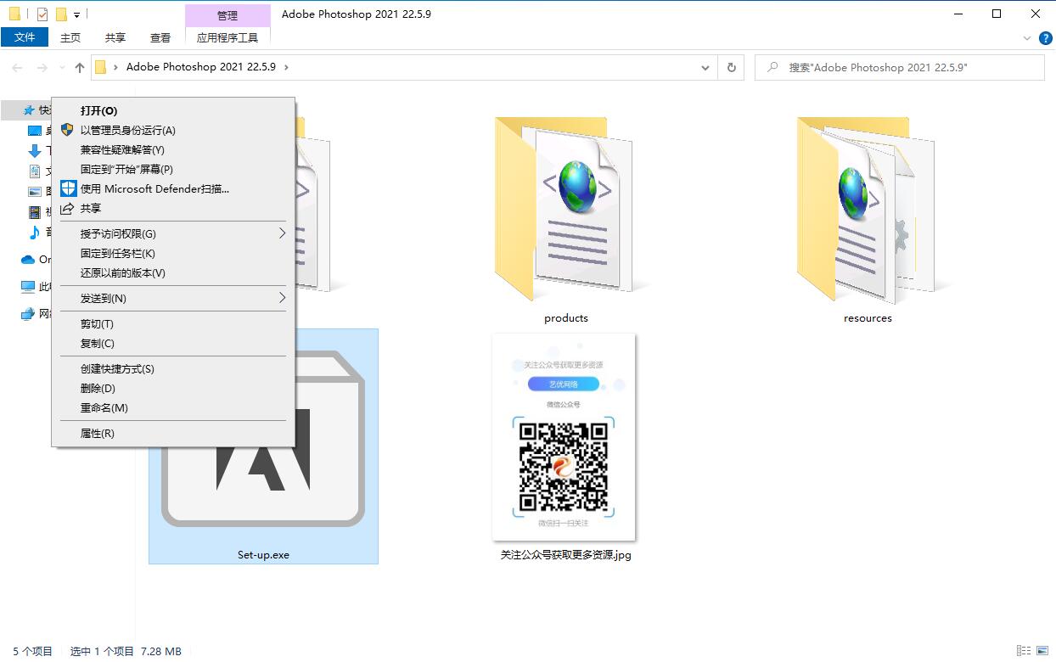
Task: Open the Customize Quick Access Toolbar dropdown arrow
Action: click(x=76, y=14)
